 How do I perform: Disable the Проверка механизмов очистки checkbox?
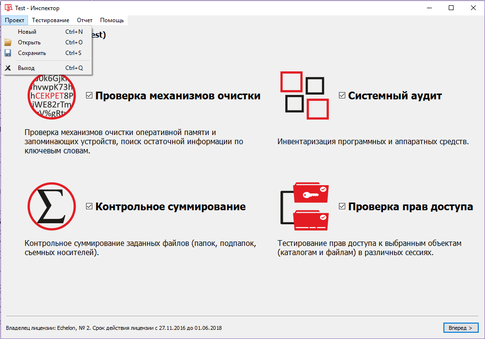click(88, 95)
